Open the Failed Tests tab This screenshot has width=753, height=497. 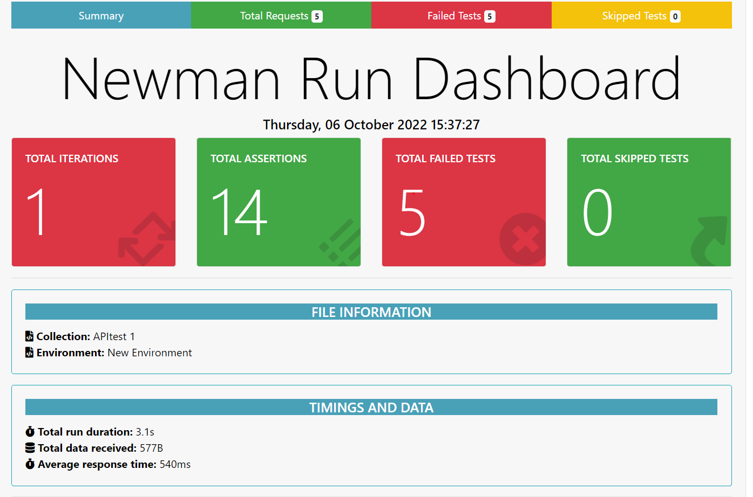[x=462, y=16]
